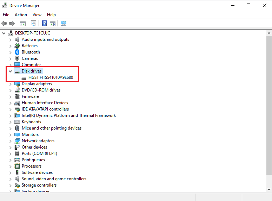Viewport: 272px width, 201px height.
Task: Click the Show/Hide Action Pane toolbar icon
Action: (53, 24)
